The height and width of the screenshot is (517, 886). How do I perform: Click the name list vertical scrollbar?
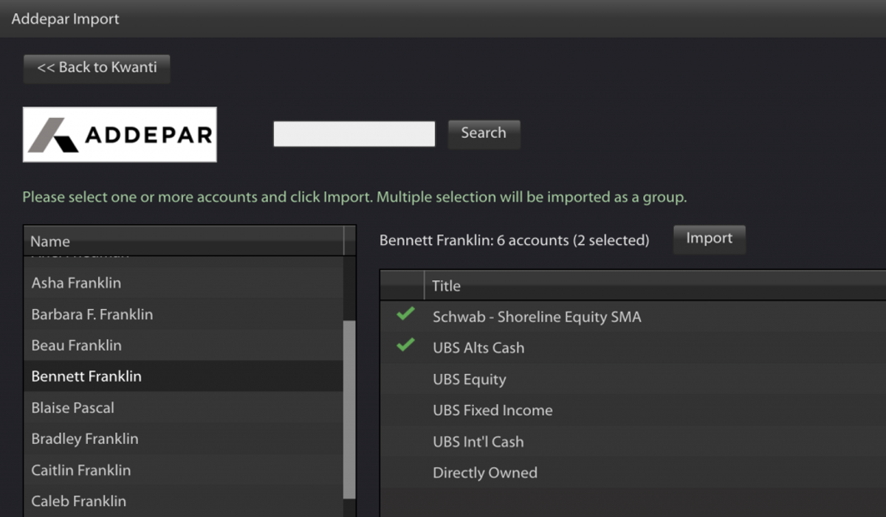pyautogui.click(x=350, y=409)
